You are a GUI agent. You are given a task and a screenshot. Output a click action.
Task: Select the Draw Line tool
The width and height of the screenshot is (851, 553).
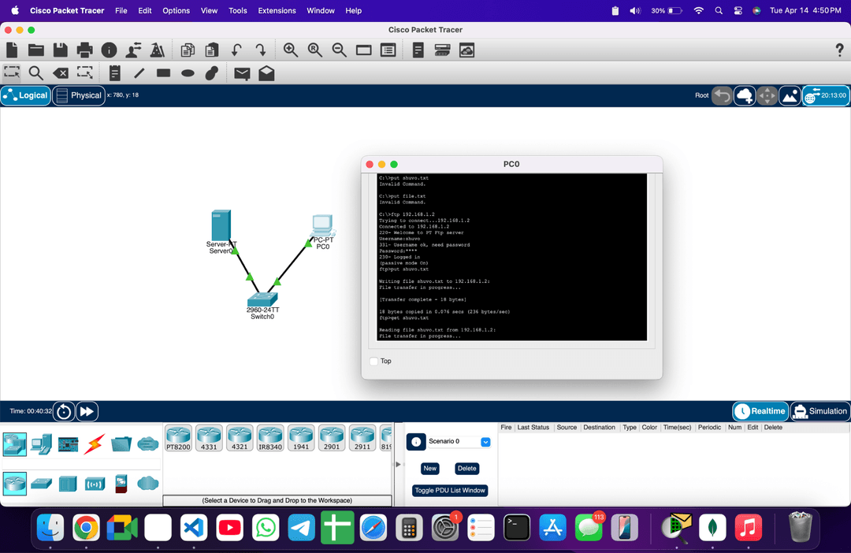[x=139, y=73]
